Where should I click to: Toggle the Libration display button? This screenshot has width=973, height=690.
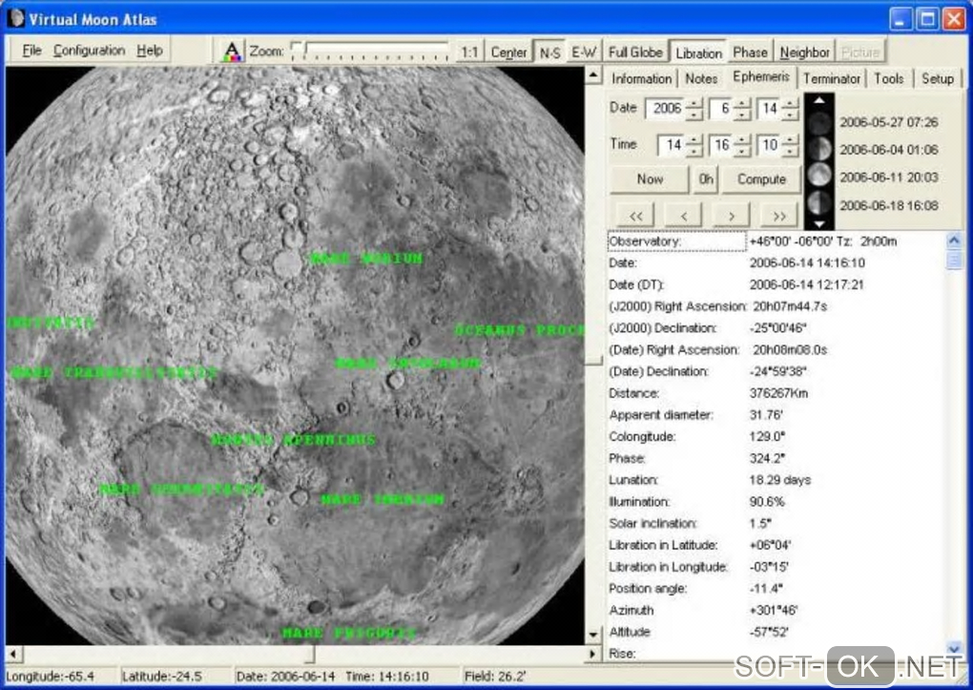click(x=698, y=52)
